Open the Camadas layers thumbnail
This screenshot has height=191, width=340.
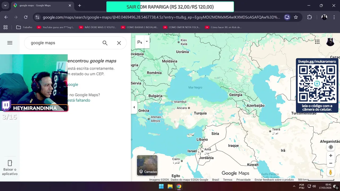(x=147, y=166)
